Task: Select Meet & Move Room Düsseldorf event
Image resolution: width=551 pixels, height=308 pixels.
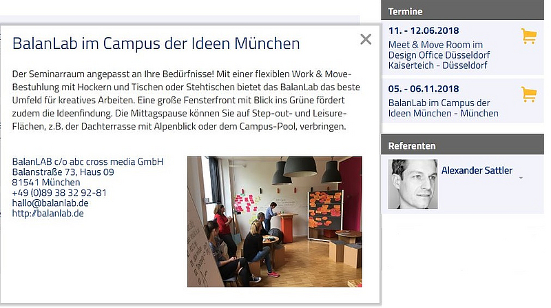Action: [x=439, y=55]
